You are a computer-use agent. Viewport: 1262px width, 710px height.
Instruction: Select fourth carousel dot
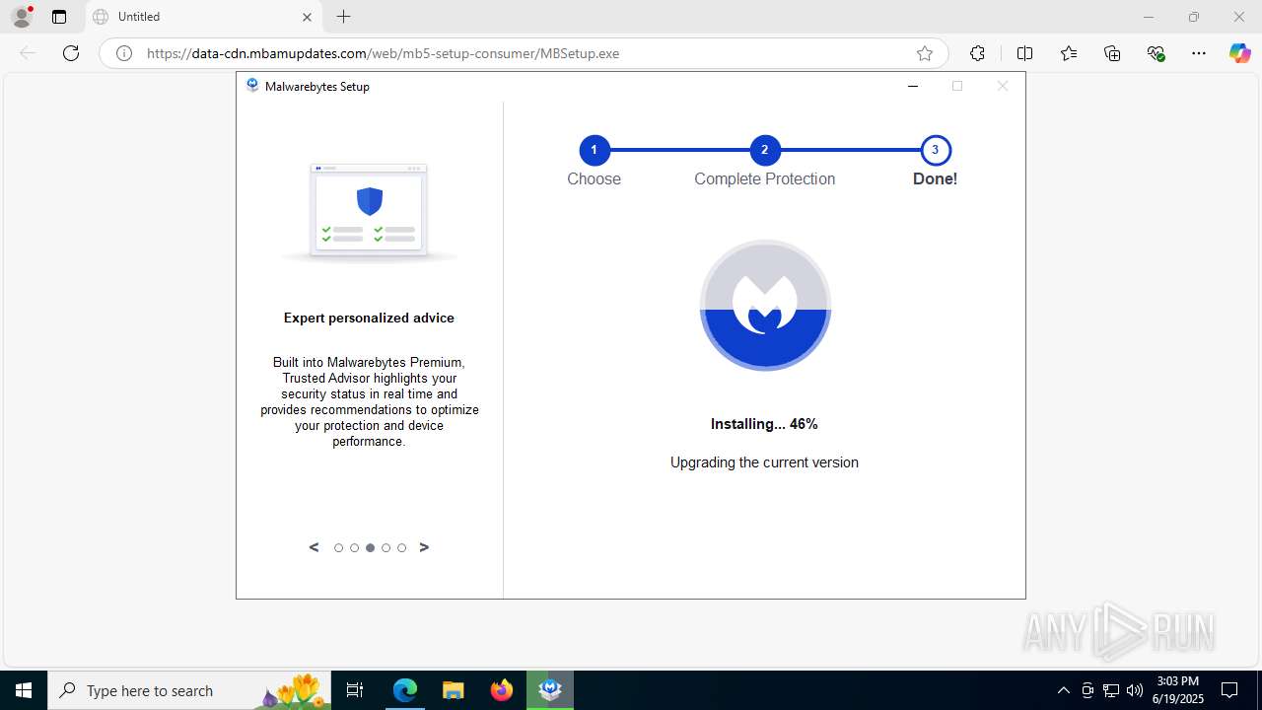(x=386, y=548)
